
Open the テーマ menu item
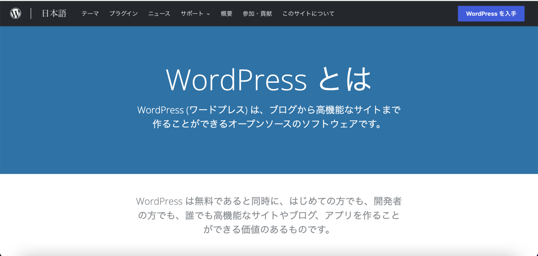click(x=90, y=13)
